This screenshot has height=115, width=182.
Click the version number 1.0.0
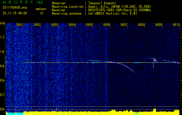click(39, 3)
